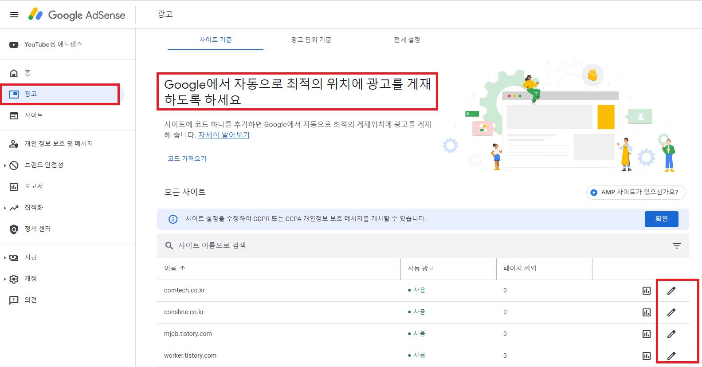Click the 사이트 sites icon
This screenshot has height=367, width=702.
click(x=14, y=116)
